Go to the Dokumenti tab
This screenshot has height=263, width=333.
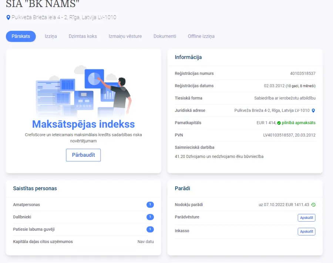[x=165, y=36]
